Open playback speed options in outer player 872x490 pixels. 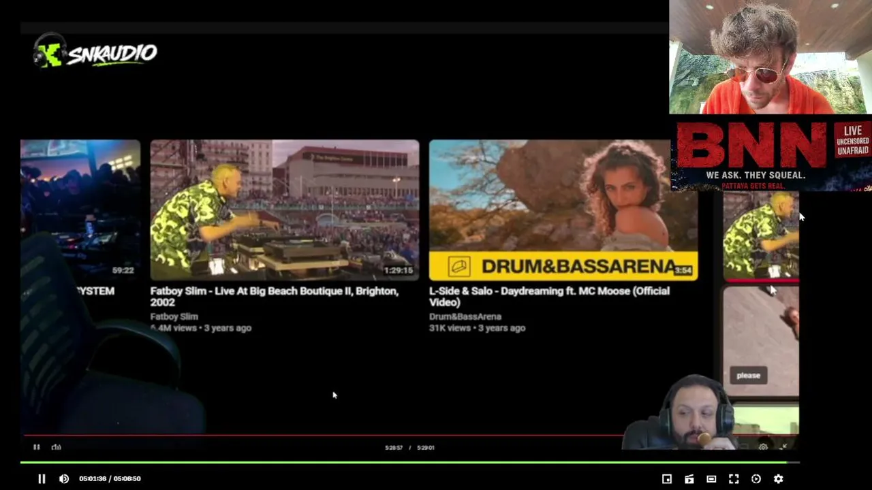coord(756,478)
